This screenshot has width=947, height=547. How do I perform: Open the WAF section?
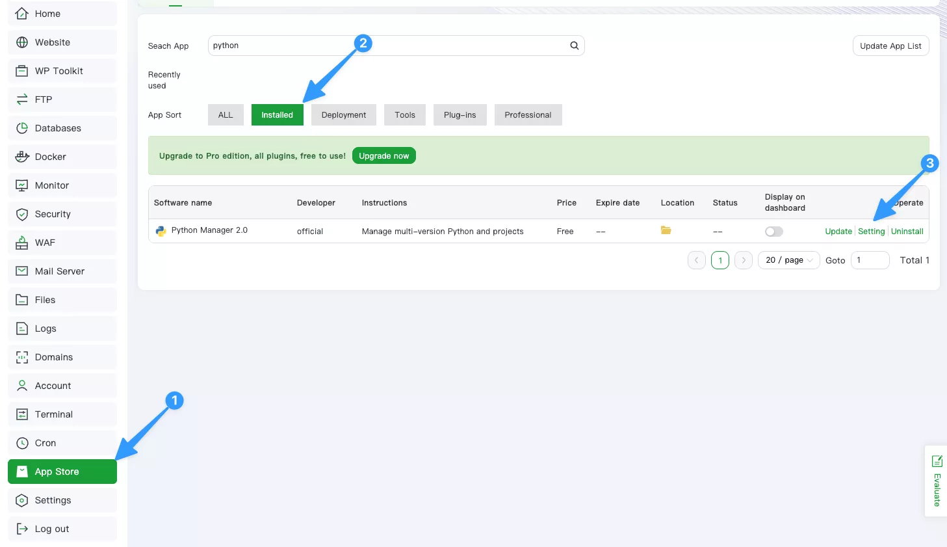[45, 242]
